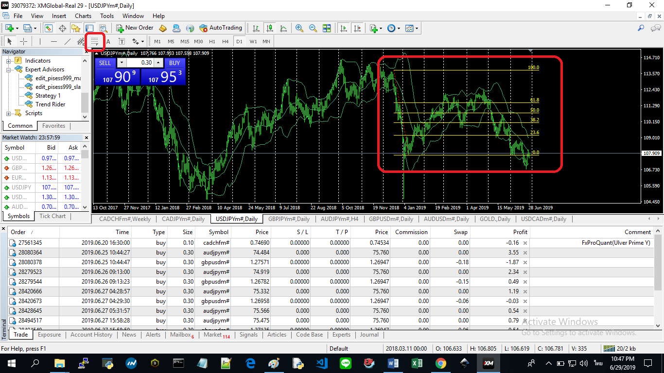Toggle Chart Shift

tap(358, 28)
